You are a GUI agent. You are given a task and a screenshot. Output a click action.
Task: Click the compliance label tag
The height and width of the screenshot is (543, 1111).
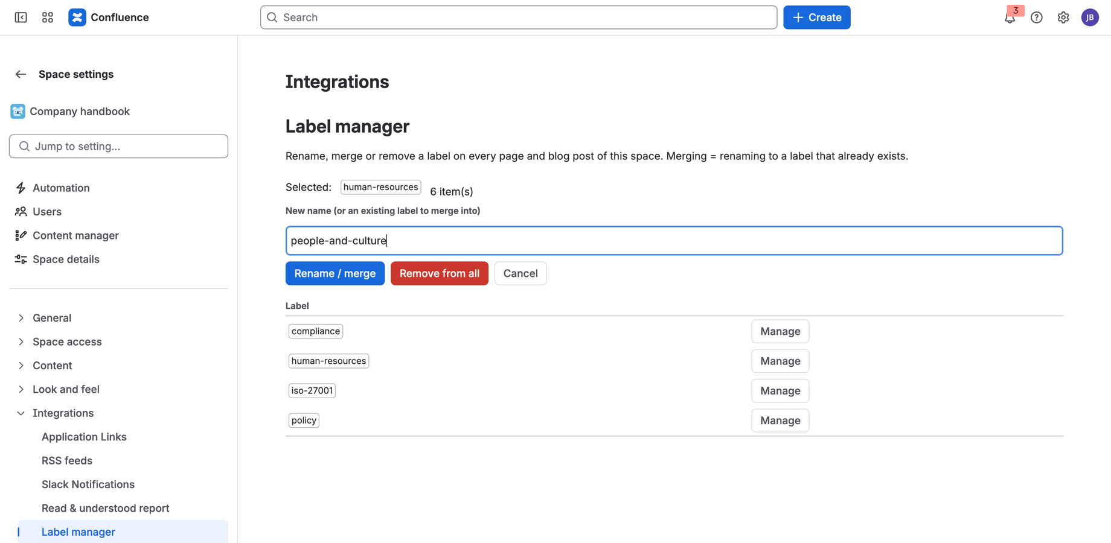(316, 331)
